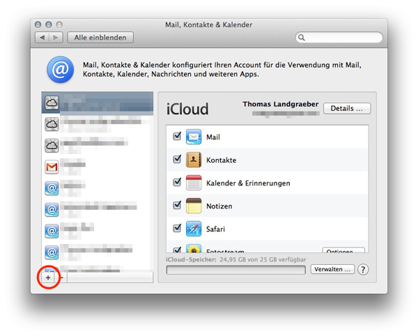This screenshot has height=336, width=418.
Task: Select the highlighted iCloud account in the sidebar
Action: tap(98, 103)
